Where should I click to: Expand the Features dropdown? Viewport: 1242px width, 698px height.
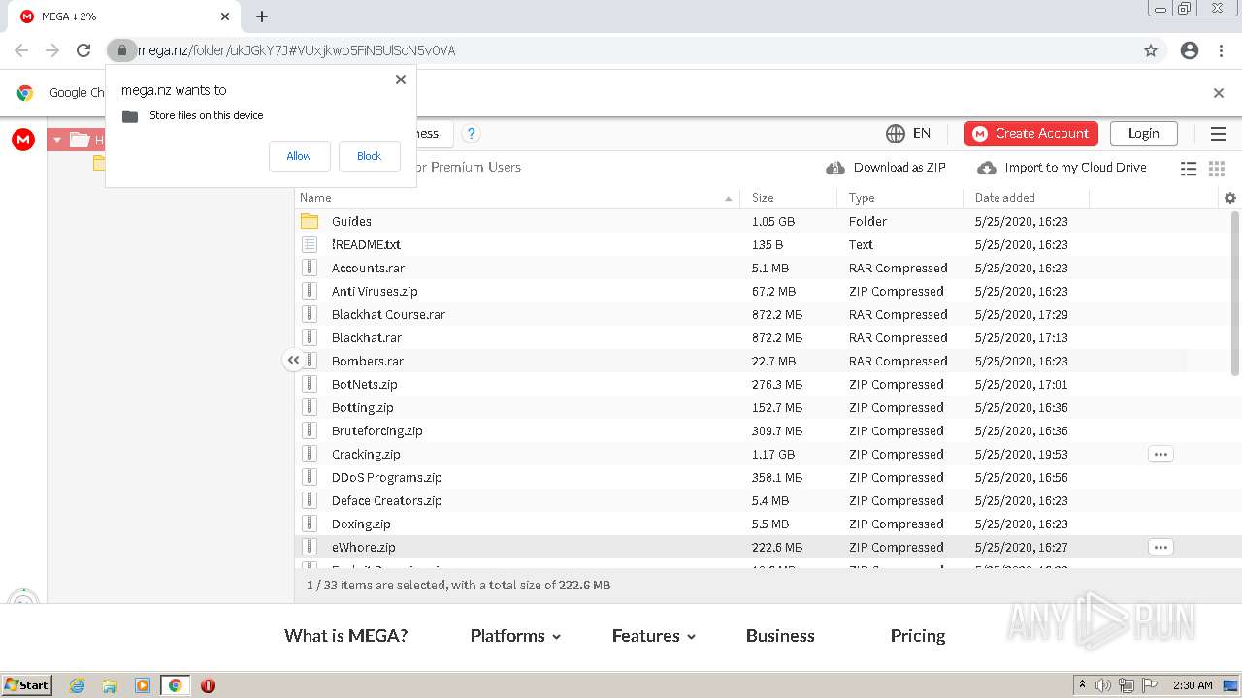click(x=654, y=636)
